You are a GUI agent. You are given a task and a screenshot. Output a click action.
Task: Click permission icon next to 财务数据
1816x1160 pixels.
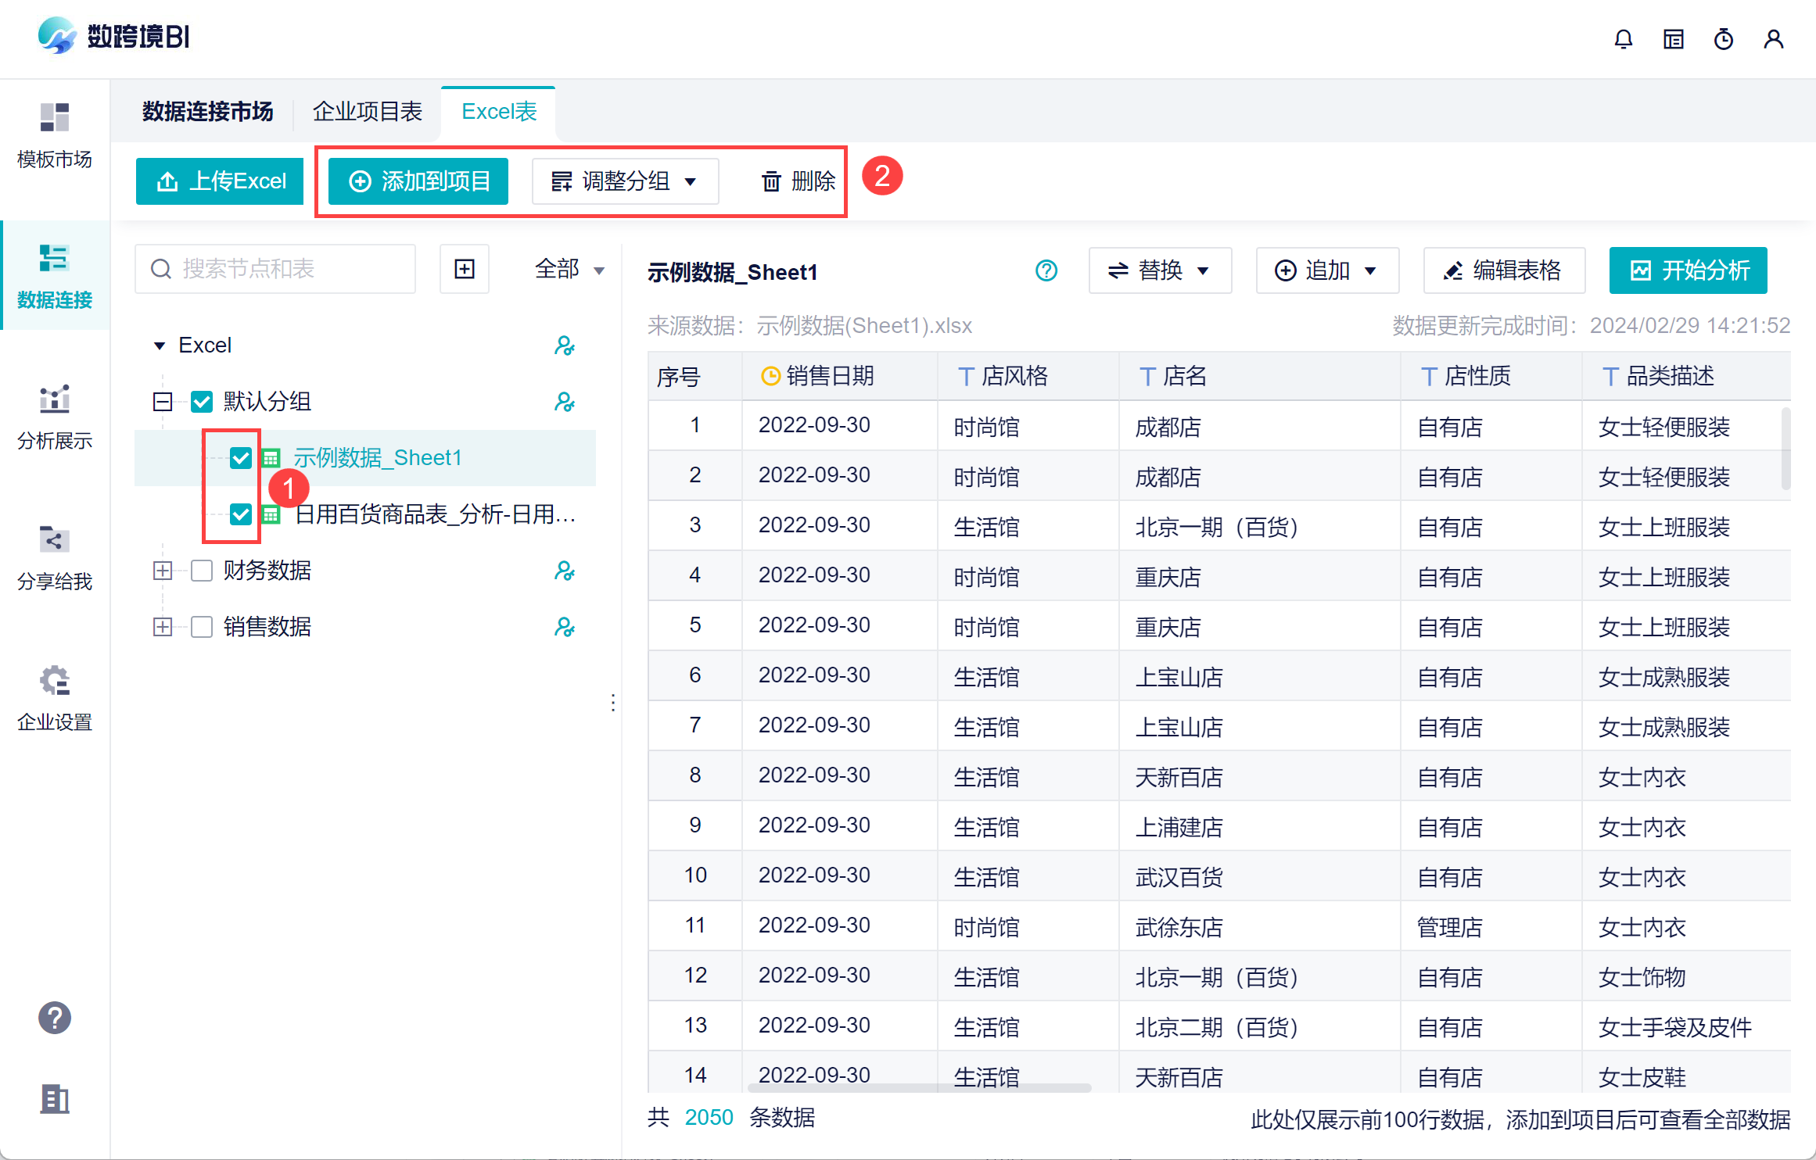[564, 571]
